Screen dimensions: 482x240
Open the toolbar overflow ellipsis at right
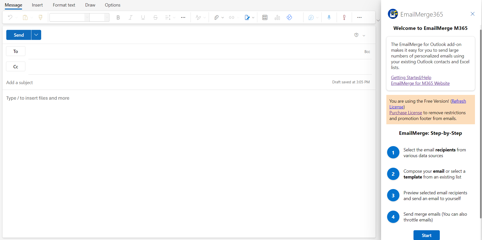point(359,17)
